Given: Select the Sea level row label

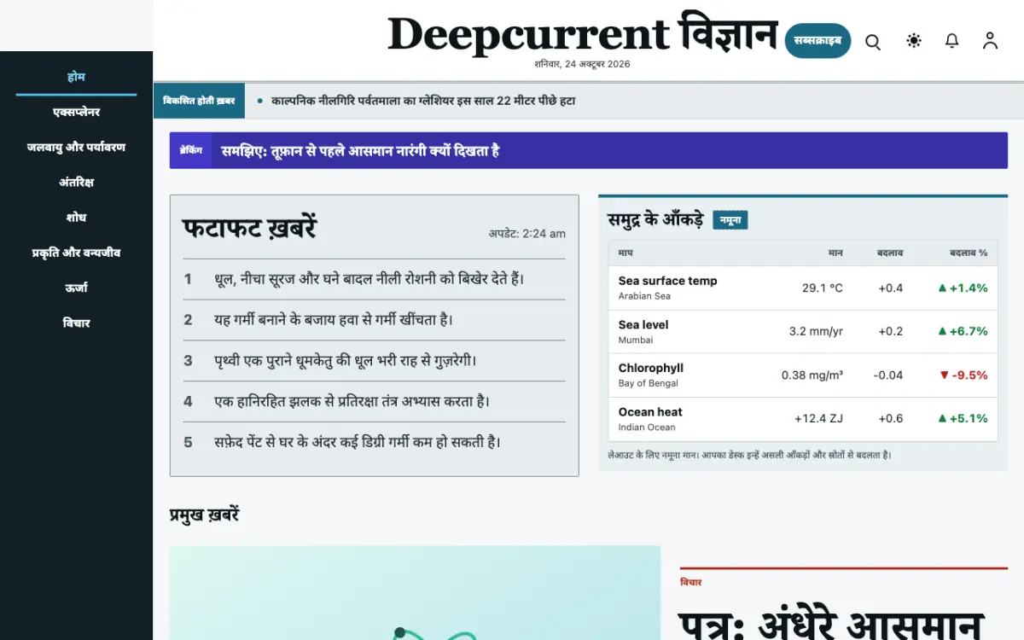Looking at the screenshot, I should 643,324.
